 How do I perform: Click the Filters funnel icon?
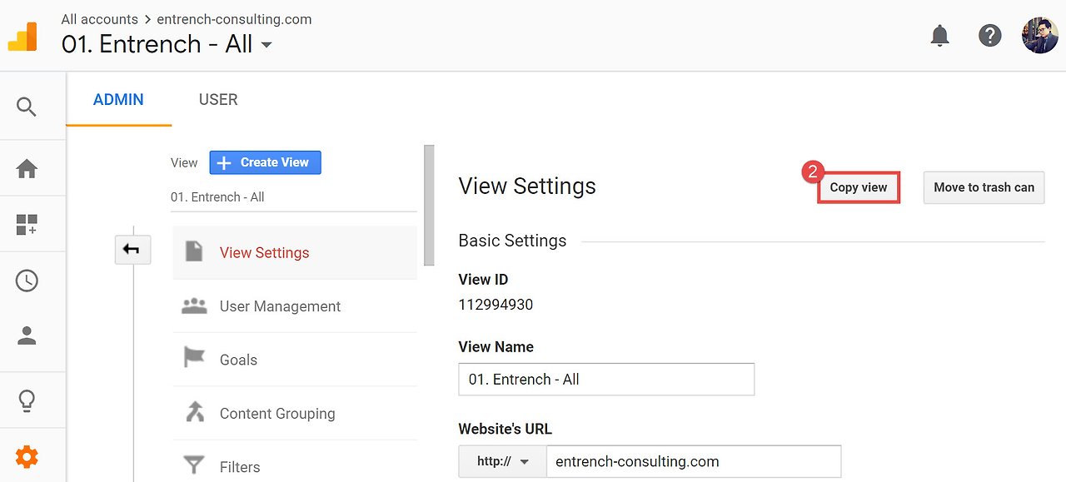pyautogui.click(x=194, y=465)
